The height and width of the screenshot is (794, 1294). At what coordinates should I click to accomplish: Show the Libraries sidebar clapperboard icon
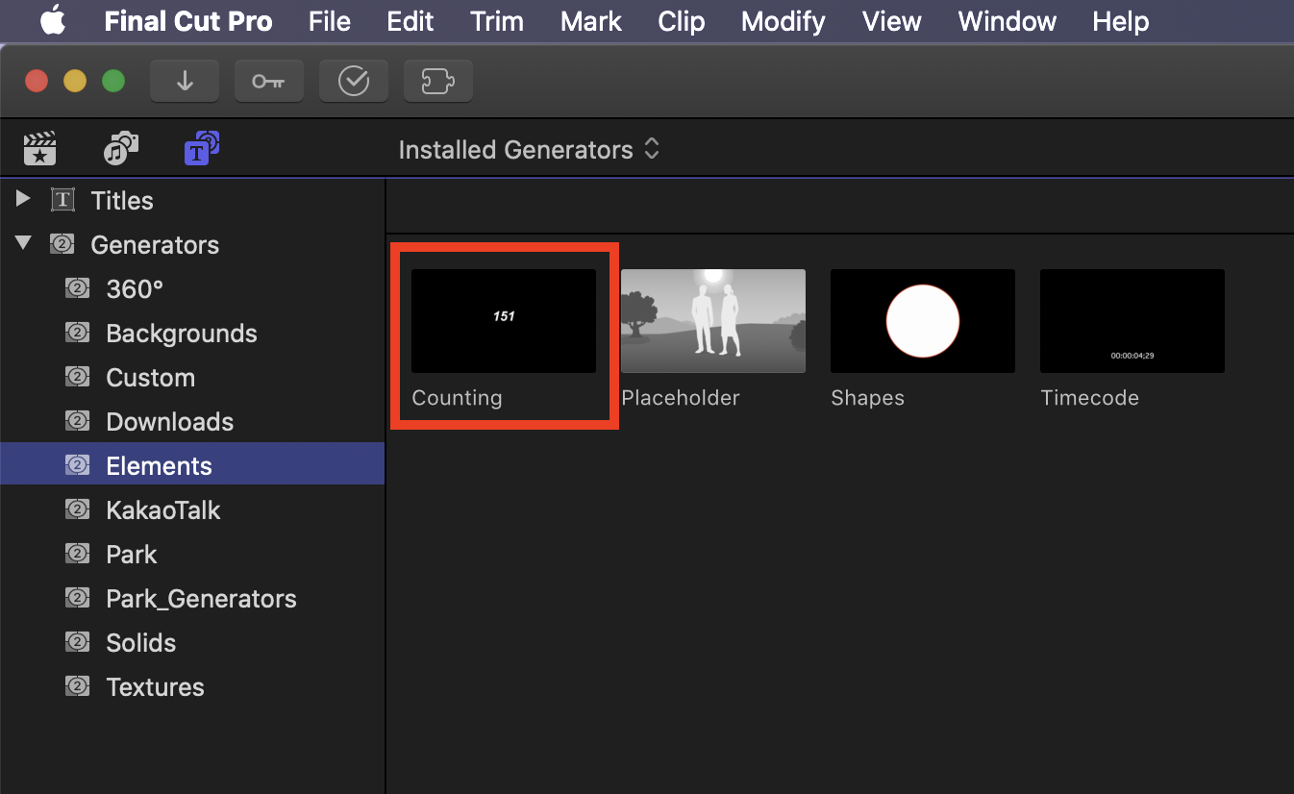click(39, 149)
